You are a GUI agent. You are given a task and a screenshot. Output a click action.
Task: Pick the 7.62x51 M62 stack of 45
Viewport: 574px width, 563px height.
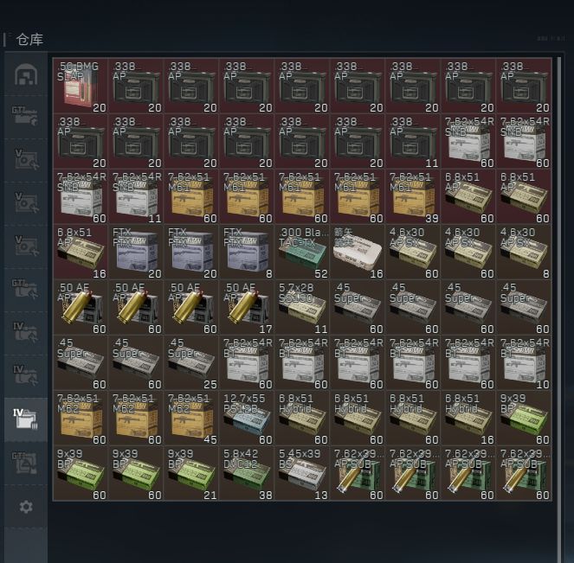coord(191,418)
